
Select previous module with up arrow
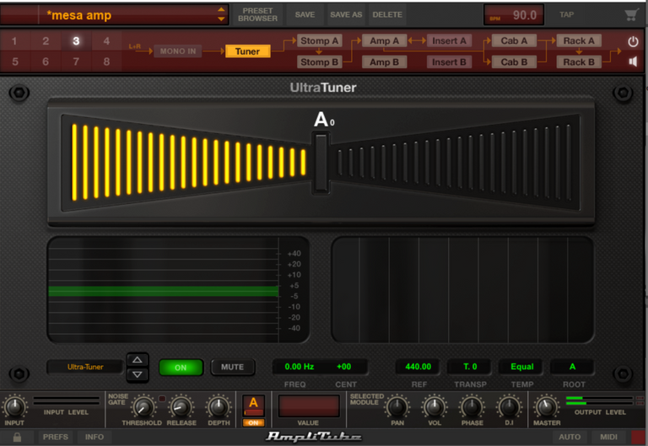[x=138, y=360]
